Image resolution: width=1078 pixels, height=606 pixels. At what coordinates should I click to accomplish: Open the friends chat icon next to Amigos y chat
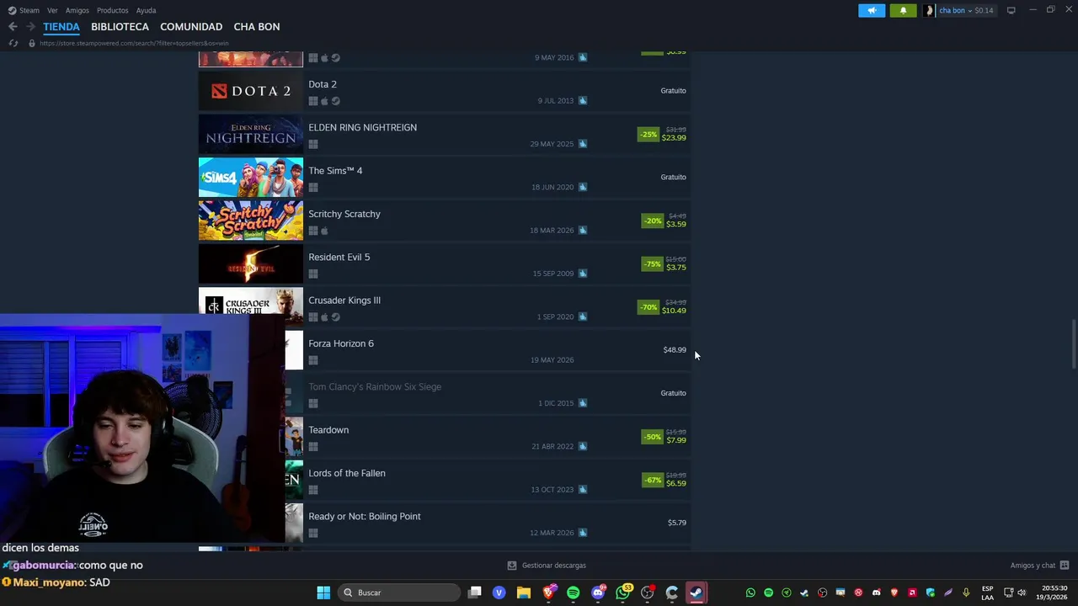tap(1065, 566)
